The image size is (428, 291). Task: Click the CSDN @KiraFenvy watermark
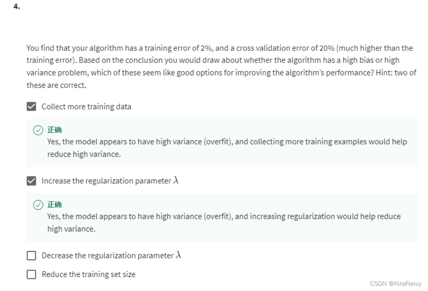395,284
